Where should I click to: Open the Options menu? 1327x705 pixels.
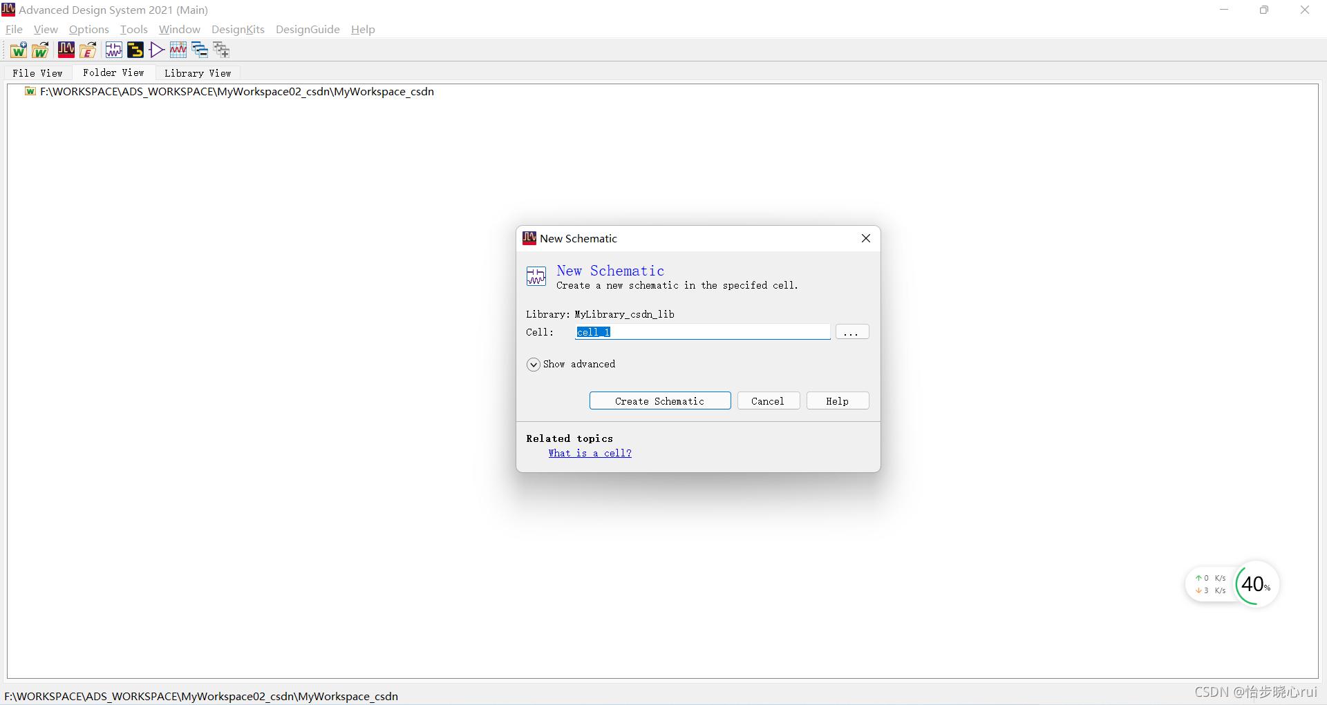[89, 29]
